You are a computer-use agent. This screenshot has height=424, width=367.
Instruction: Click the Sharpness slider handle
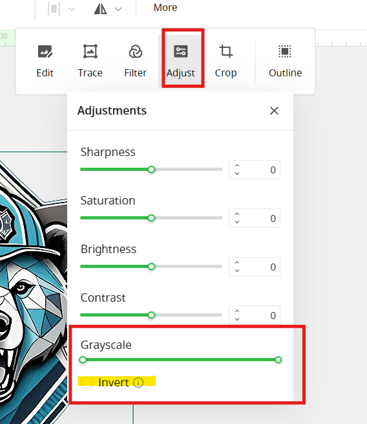(x=151, y=170)
